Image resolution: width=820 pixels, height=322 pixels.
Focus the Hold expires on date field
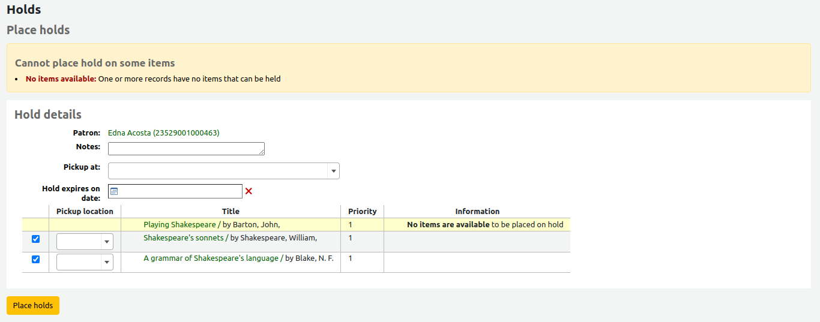(x=180, y=191)
